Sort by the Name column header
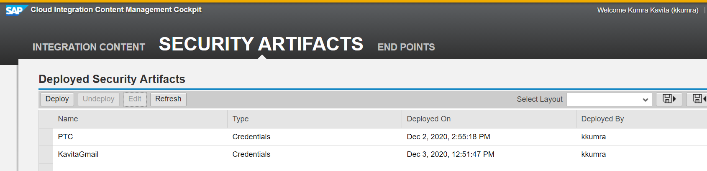The width and height of the screenshot is (707, 171). click(x=68, y=119)
